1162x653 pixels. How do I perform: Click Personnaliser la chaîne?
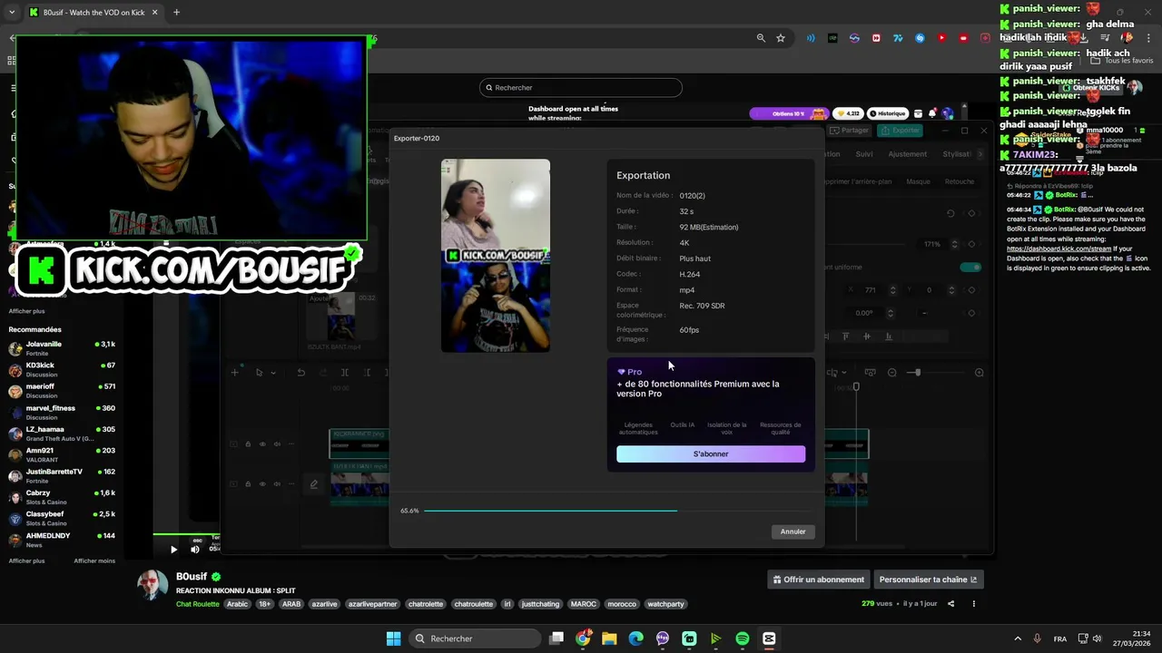point(929,580)
